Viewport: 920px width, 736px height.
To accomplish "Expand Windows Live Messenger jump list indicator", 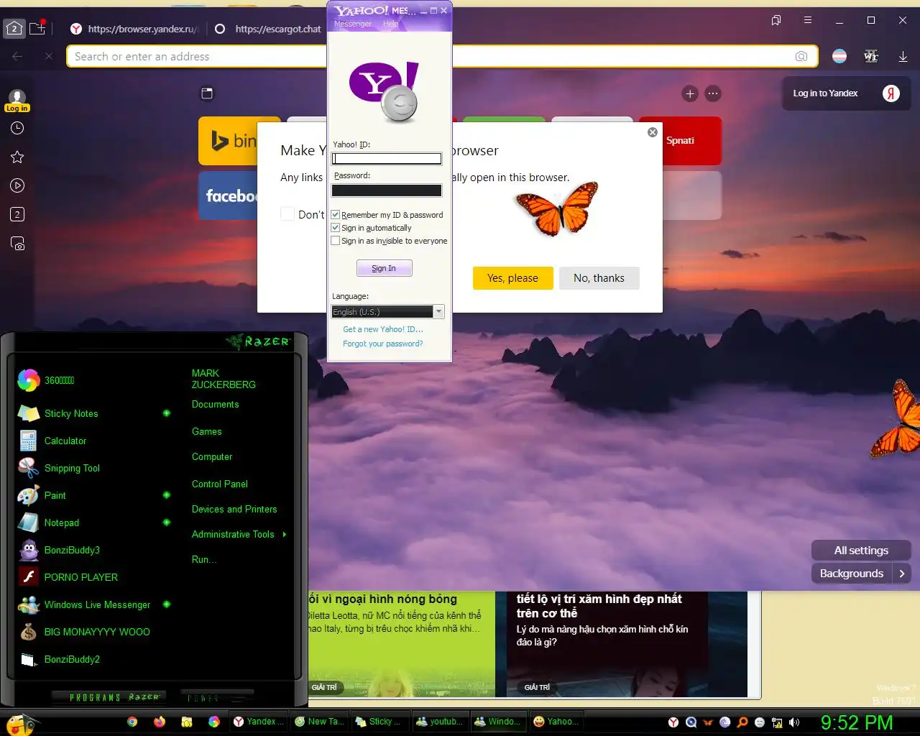I will point(167,604).
